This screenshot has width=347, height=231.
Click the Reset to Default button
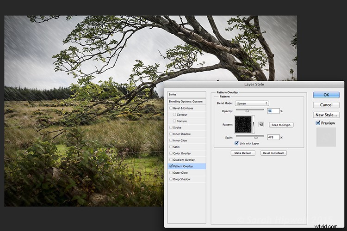coord(273,153)
